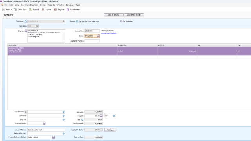Viewport: 251px width, 141px height.
Task: Click View all activity button
Action: coord(113,15)
